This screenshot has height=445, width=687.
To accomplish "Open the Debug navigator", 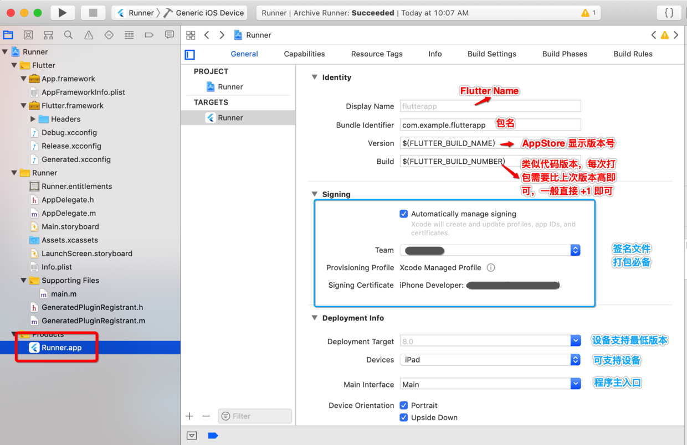I will [129, 35].
